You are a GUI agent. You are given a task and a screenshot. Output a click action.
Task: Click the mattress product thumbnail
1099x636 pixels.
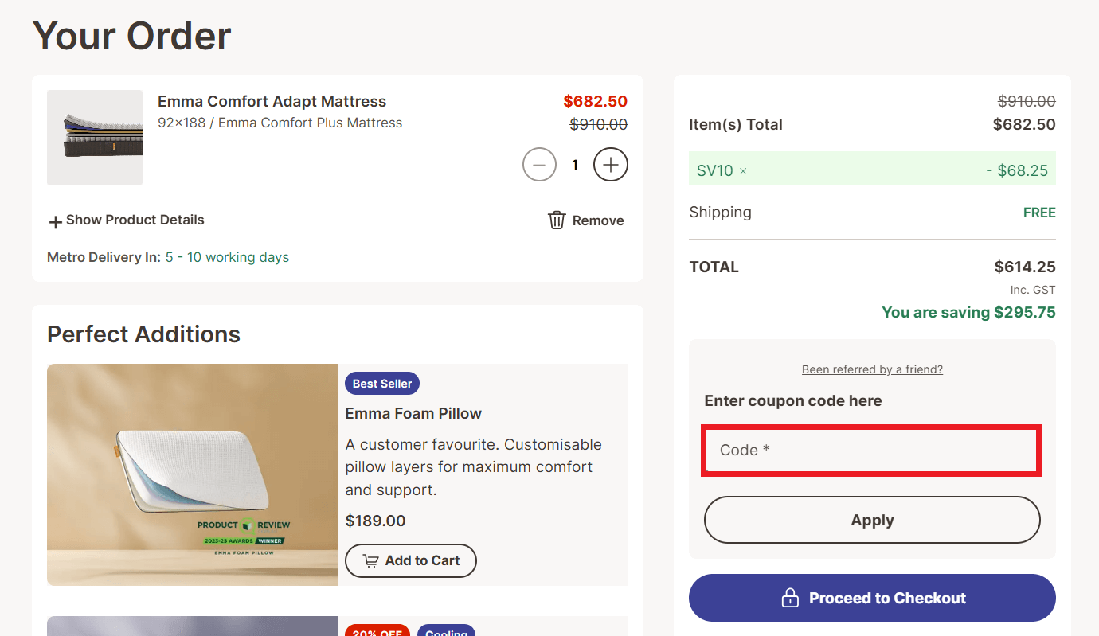(x=95, y=137)
